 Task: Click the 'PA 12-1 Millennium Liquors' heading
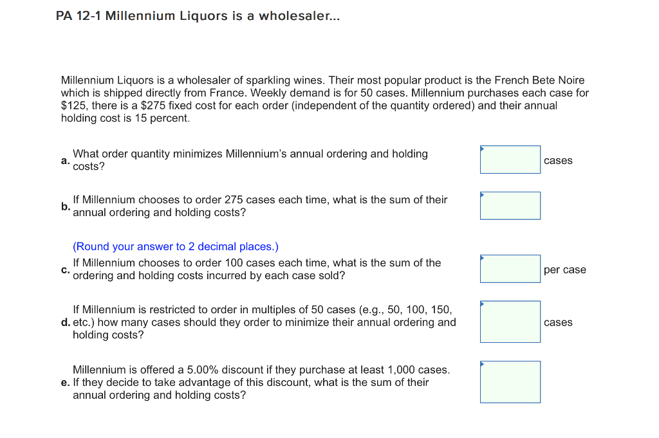click(198, 16)
